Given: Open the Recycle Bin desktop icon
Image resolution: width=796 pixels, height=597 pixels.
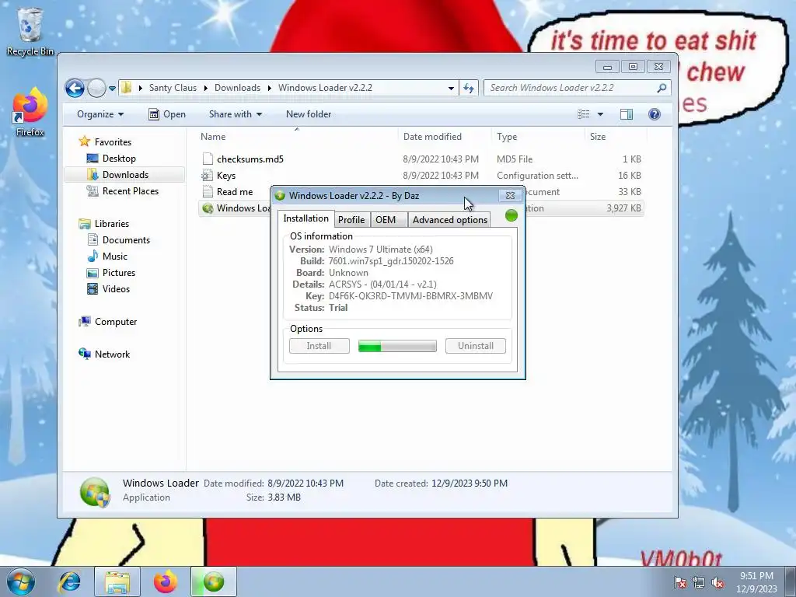Looking at the screenshot, I should [x=30, y=32].
